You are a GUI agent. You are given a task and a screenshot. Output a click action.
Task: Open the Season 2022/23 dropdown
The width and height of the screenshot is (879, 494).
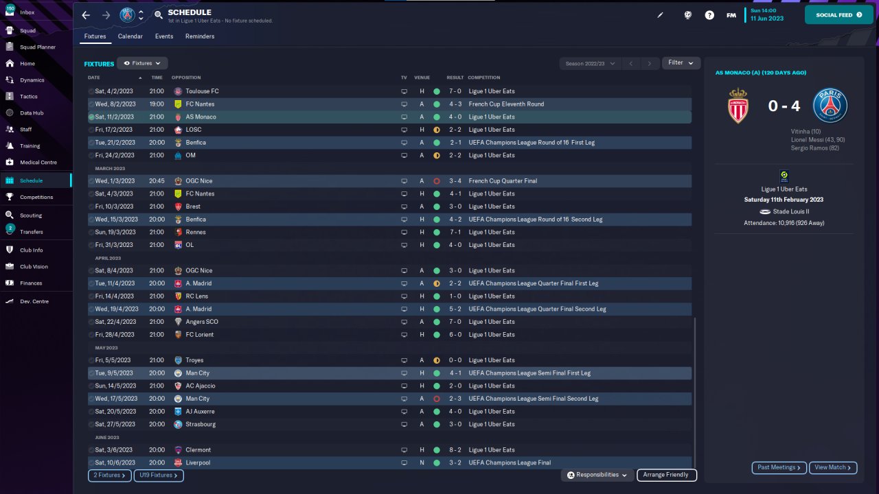(590, 64)
